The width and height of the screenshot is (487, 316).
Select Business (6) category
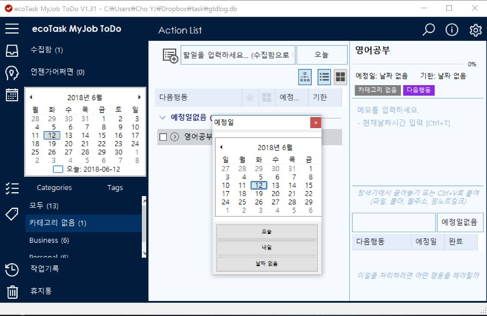point(83,240)
